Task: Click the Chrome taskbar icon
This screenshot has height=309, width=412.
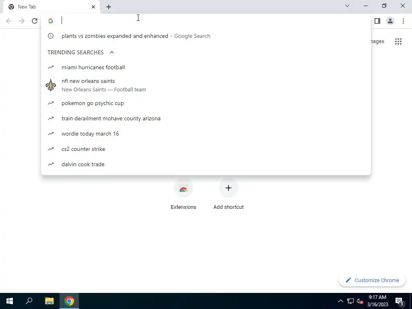Action: (x=69, y=301)
